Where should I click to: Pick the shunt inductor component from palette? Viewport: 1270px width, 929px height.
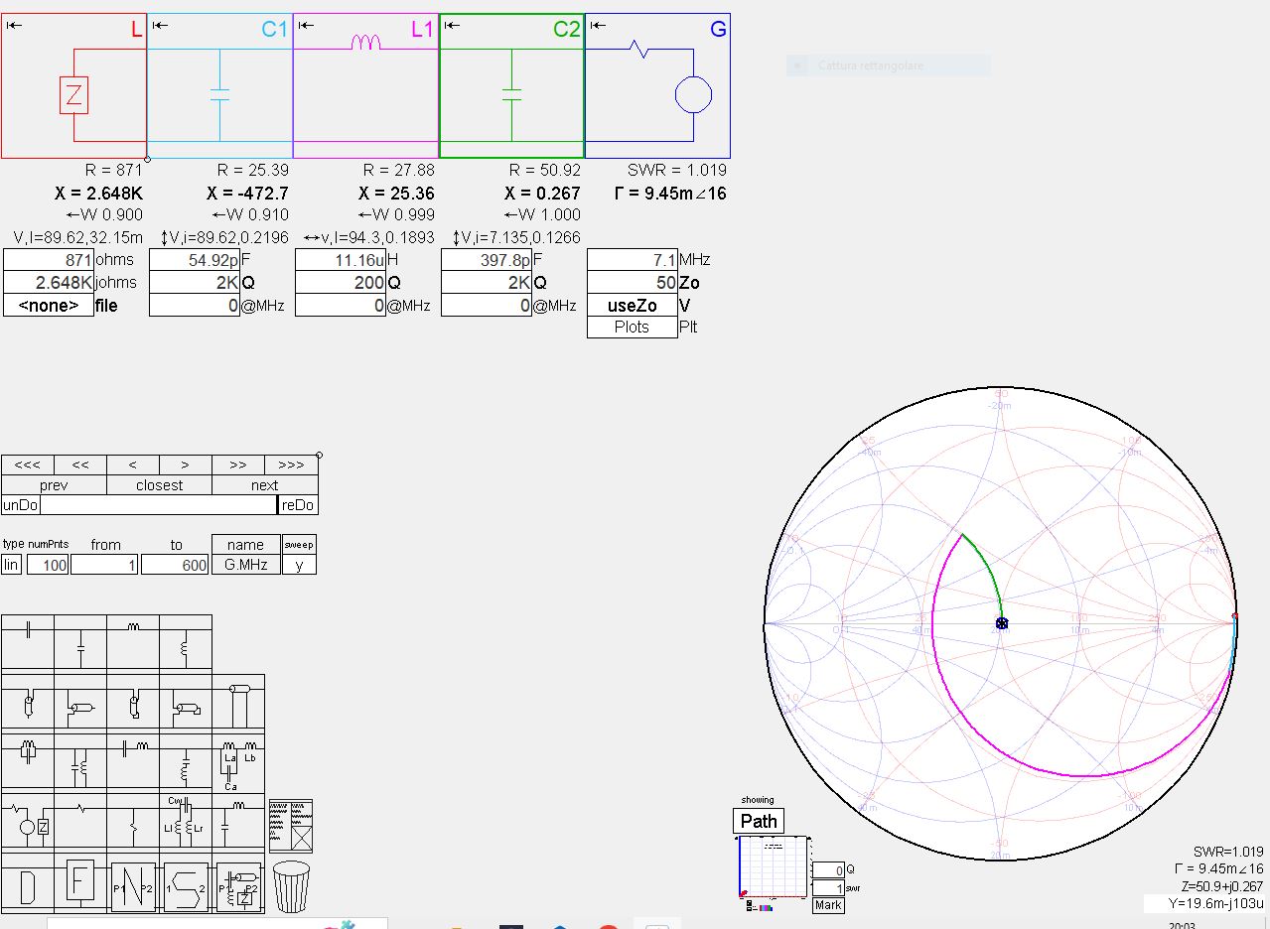point(186,642)
